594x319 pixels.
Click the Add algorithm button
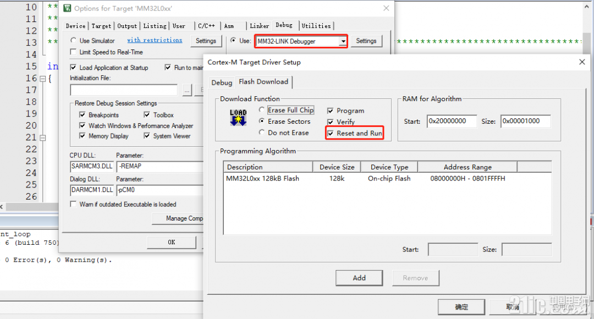coord(359,278)
